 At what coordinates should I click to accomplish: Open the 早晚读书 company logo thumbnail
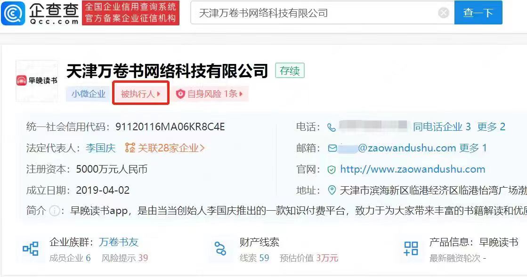(x=37, y=81)
